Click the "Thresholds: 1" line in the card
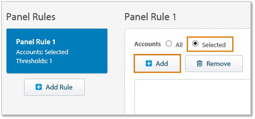The image size is (255, 119). (x=34, y=61)
